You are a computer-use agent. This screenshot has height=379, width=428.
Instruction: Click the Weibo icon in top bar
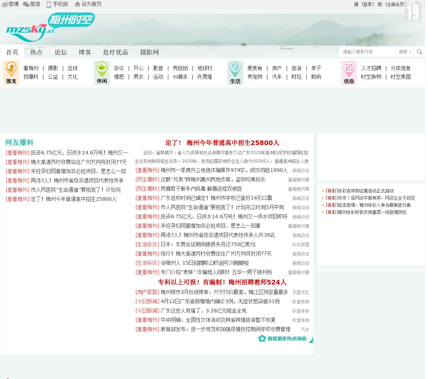[5, 4]
